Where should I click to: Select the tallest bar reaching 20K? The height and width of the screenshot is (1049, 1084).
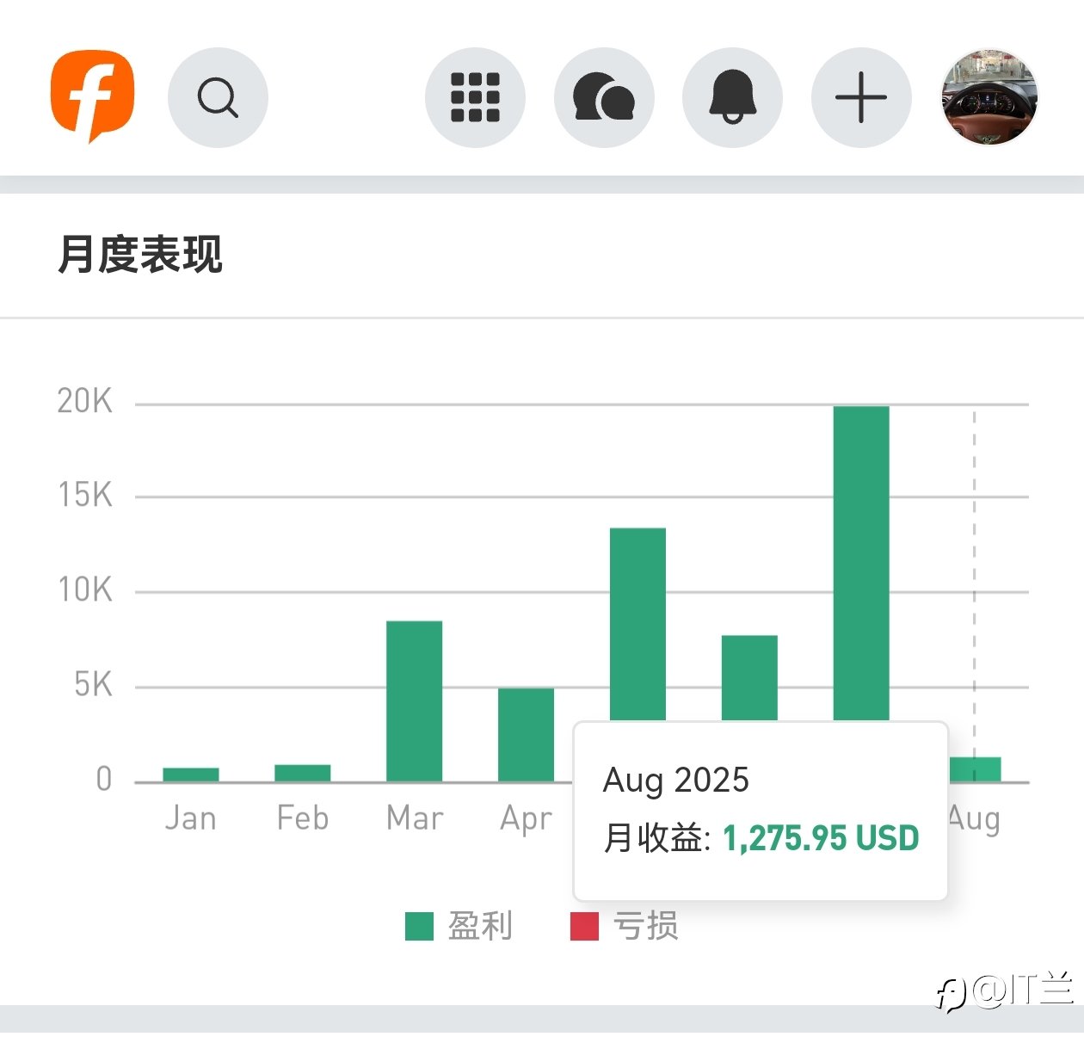tap(861, 563)
